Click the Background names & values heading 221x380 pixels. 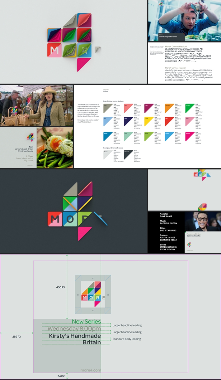(x=113, y=148)
